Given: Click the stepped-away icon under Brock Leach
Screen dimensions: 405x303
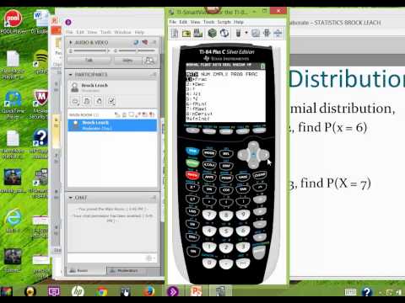Looking at the screenshot, I should pyautogui.click(x=87, y=101).
